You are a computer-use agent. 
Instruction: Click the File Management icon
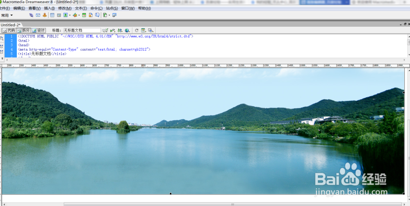(x=120, y=30)
